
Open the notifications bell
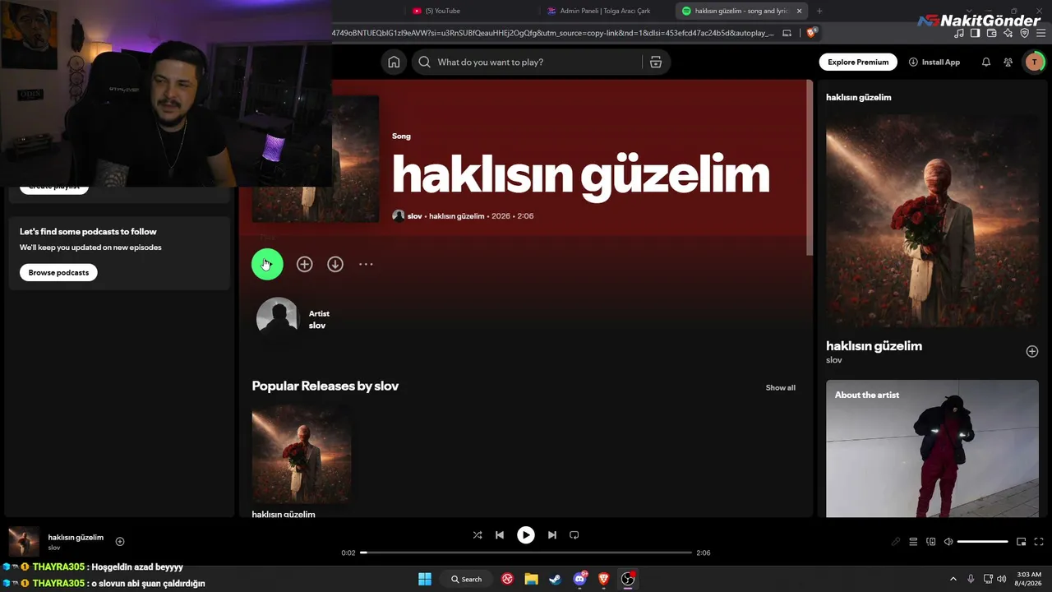pyautogui.click(x=986, y=62)
